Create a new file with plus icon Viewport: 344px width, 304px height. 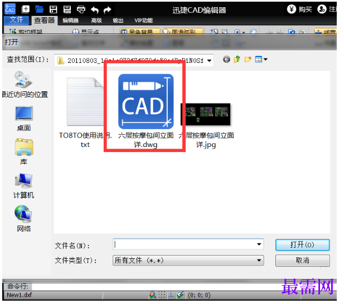click(x=26, y=9)
